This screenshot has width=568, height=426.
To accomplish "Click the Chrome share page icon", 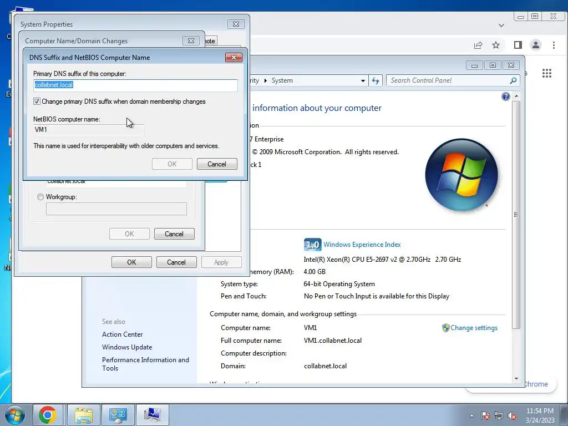I will (478, 45).
